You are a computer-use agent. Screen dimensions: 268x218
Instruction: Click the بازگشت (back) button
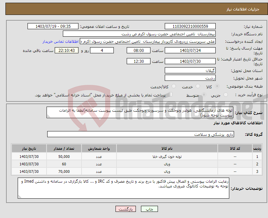tap(126, 209)
